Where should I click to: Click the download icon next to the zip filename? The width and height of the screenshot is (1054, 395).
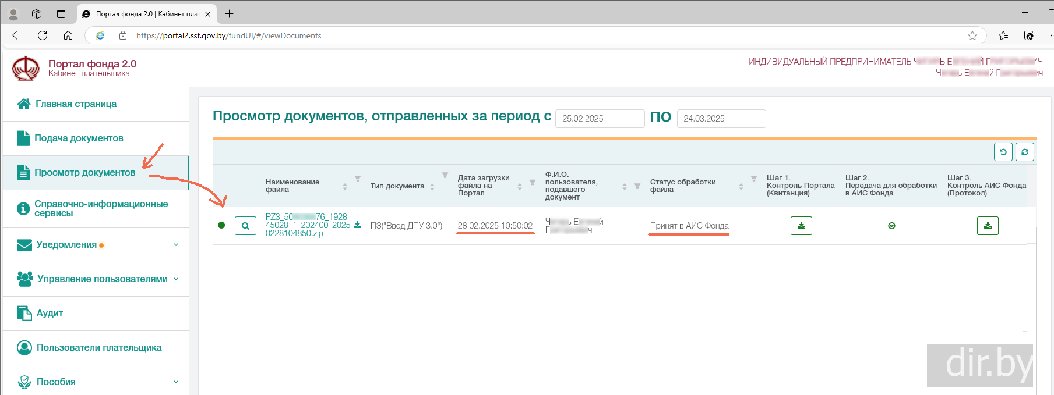pyautogui.click(x=358, y=225)
